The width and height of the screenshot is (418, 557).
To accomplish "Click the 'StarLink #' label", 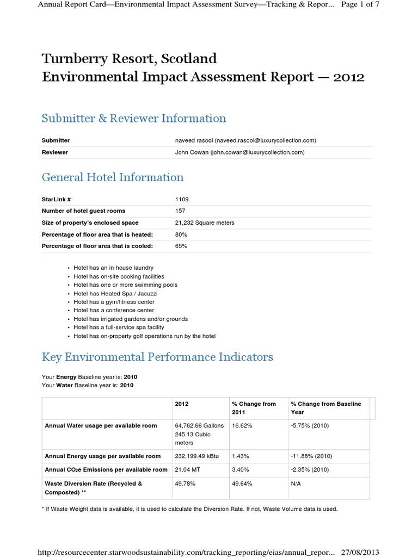I will coord(56,199).
